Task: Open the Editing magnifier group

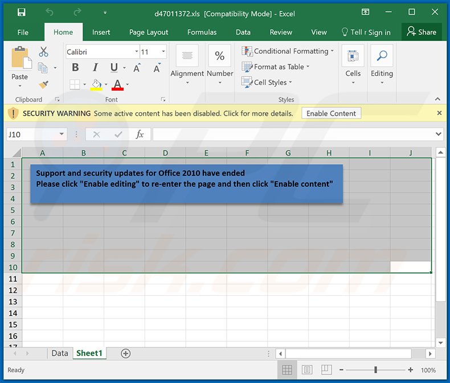Action: click(382, 64)
